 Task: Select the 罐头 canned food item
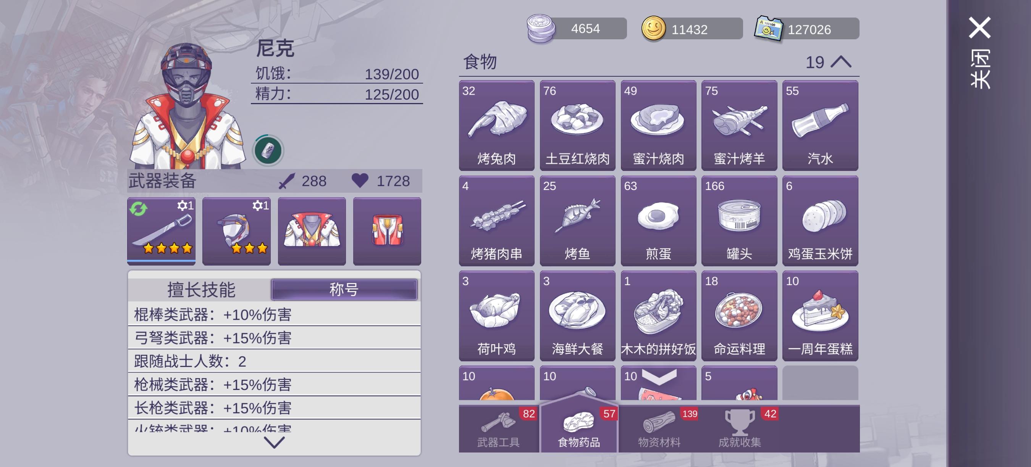(739, 221)
